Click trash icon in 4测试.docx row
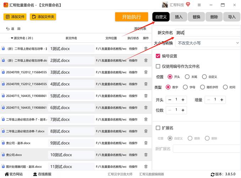Screen dimensions: 241x178 [146, 84]
